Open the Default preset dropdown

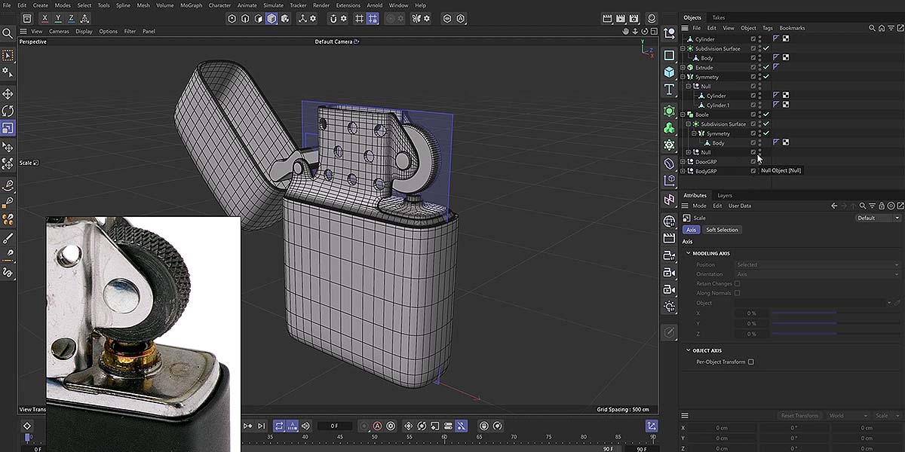click(878, 218)
